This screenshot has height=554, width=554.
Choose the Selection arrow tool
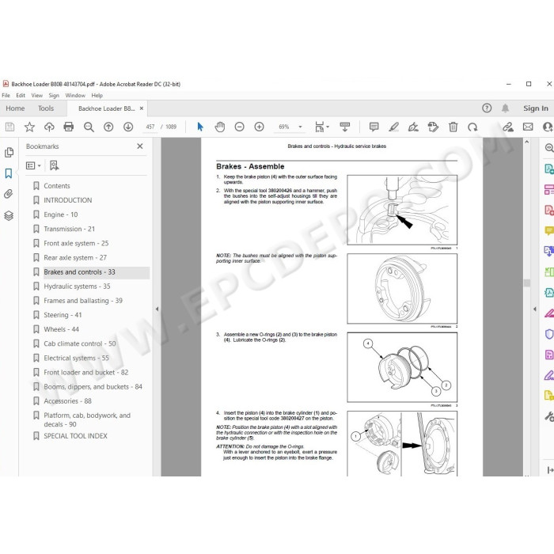point(200,127)
